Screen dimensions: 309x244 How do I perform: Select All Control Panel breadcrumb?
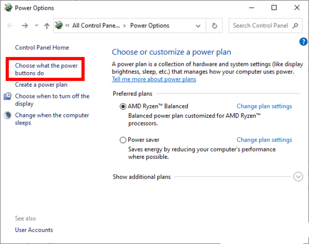click(x=96, y=26)
